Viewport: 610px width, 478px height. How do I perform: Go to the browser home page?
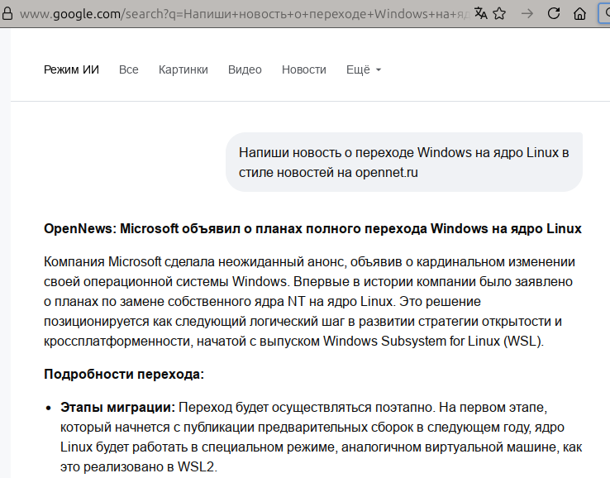pyautogui.click(x=579, y=14)
